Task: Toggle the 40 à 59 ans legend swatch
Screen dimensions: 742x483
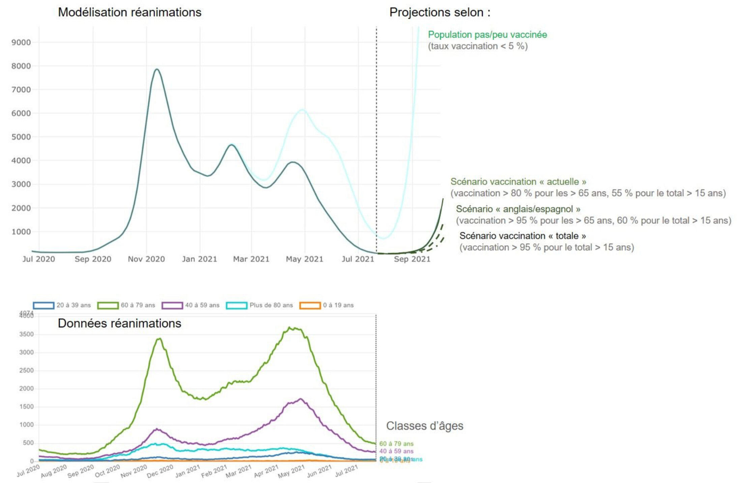Action: [x=172, y=305]
